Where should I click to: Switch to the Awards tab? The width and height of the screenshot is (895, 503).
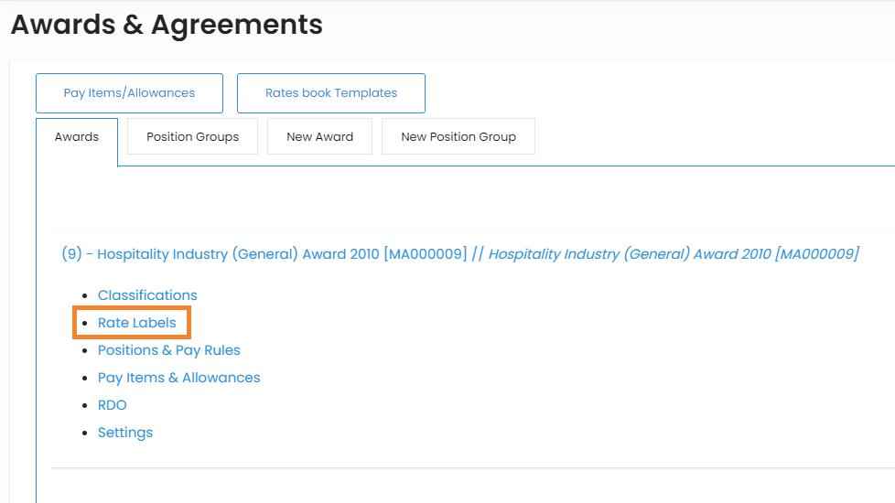pos(77,137)
